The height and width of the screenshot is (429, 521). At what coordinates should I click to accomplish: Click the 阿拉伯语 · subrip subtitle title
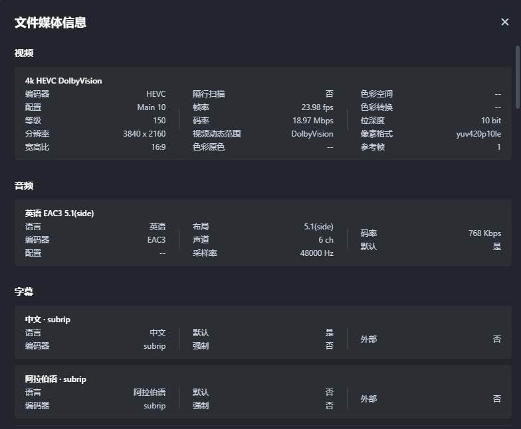[56, 379]
